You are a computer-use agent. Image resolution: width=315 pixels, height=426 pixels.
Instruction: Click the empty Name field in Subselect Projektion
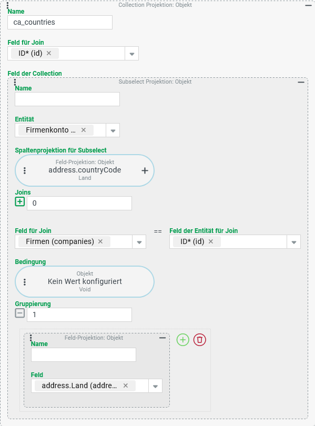pyautogui.click(x=67, y=99)
